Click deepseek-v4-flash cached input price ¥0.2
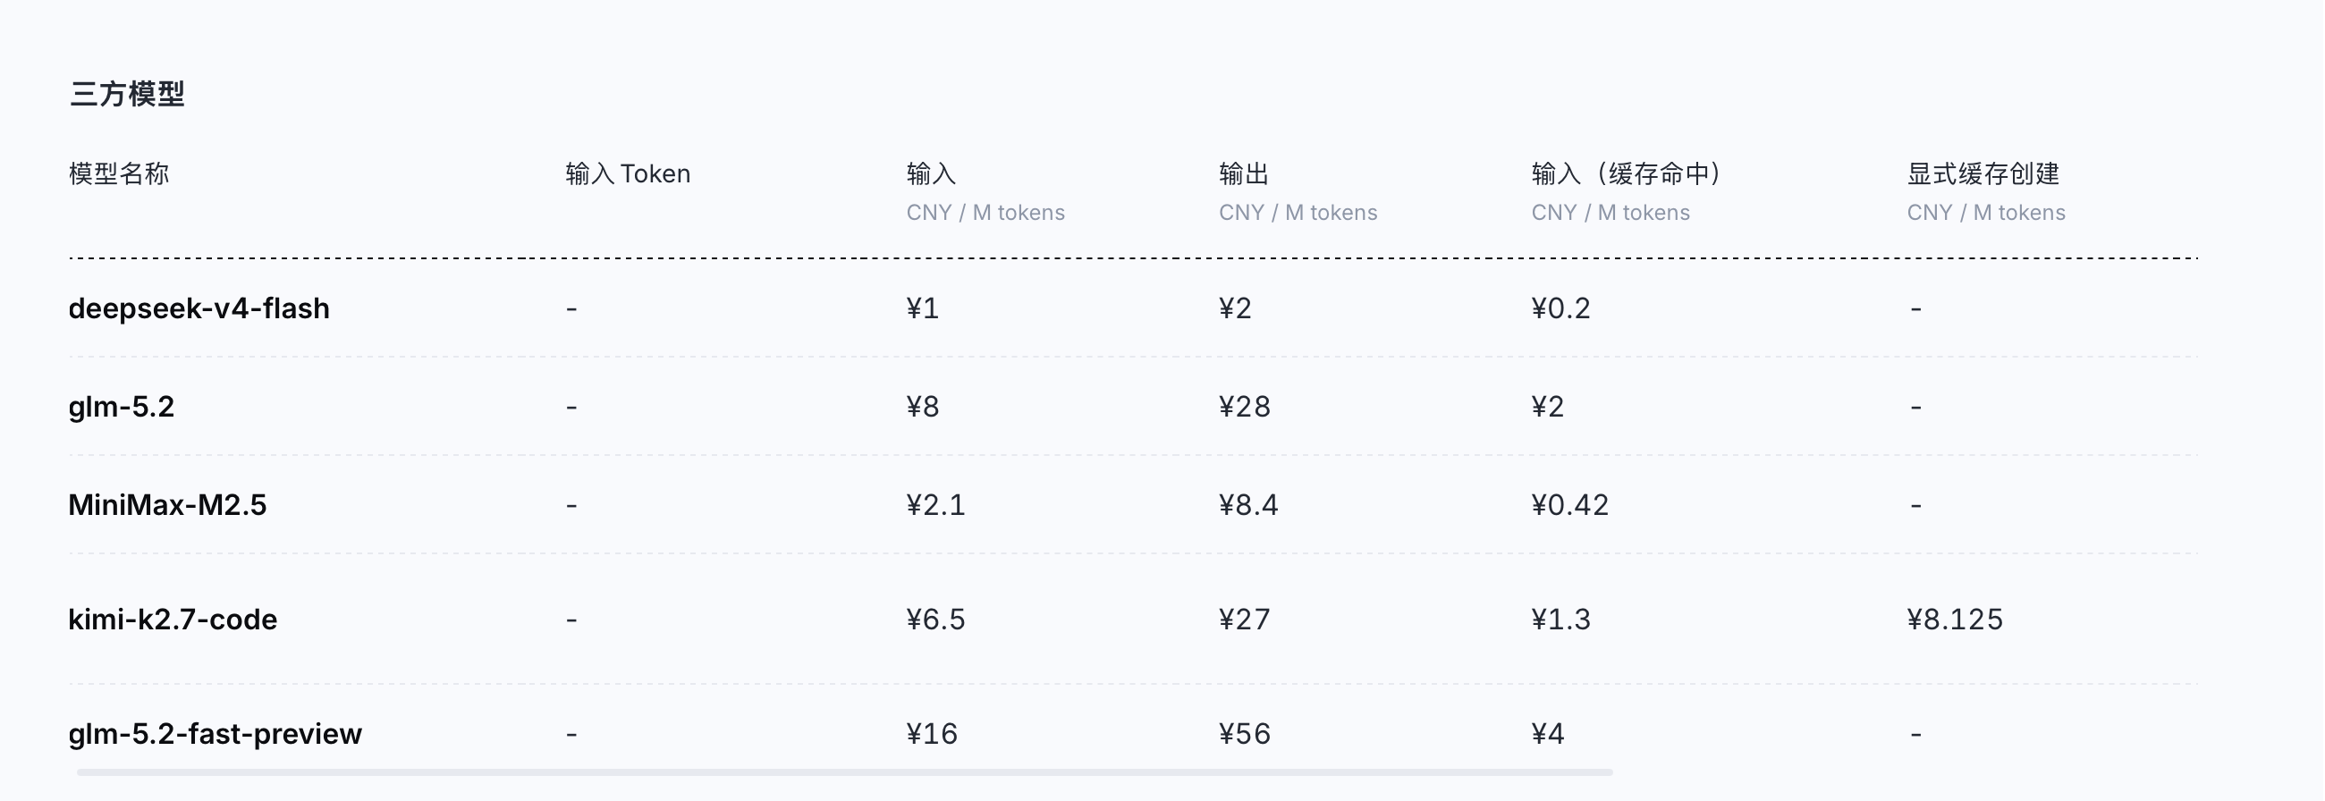Screen dimensions: 2325x801 click(1560, 308)
